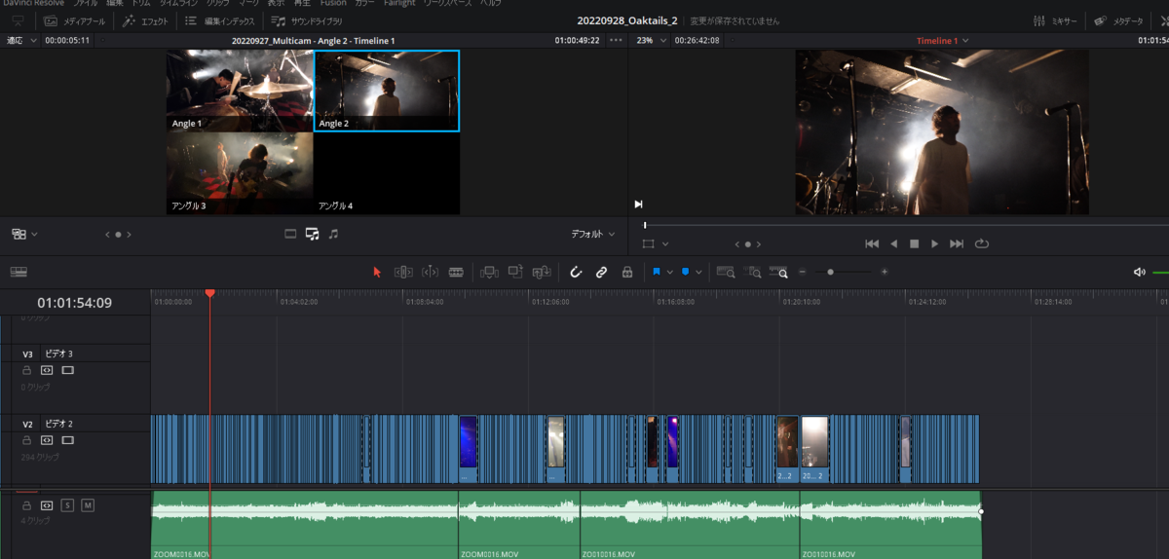This screenshot has height=559, width=1169.
Task: Click the Overwrite Clip toolbar icon
Action: coord(515,273)
